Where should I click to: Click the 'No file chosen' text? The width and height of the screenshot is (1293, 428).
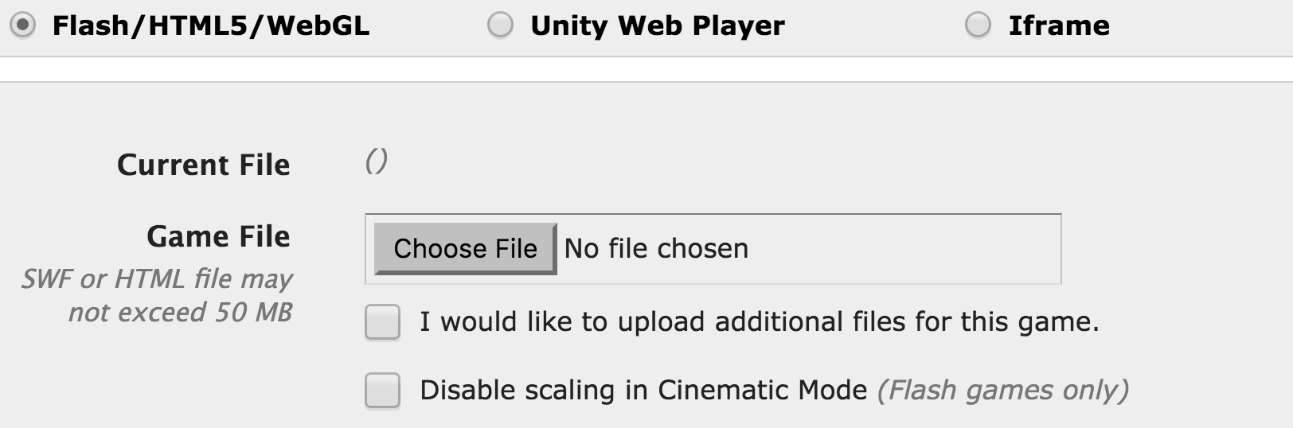(x=656, y=249)
